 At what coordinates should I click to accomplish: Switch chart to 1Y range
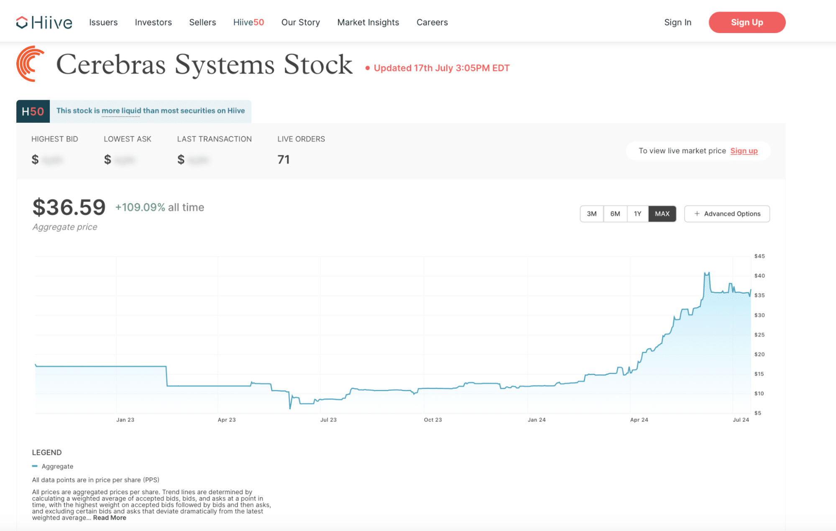tap(637, 213)
